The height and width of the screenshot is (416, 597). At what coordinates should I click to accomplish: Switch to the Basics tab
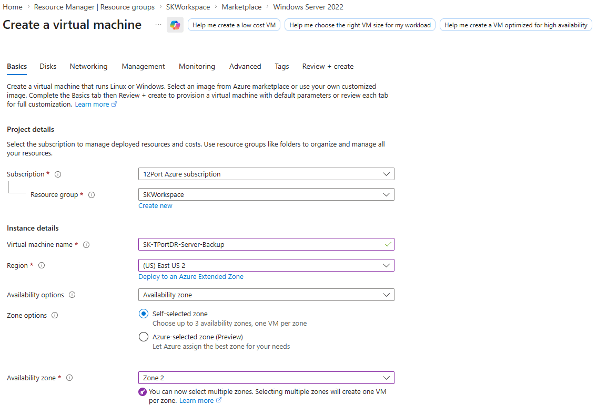point(17,66)
